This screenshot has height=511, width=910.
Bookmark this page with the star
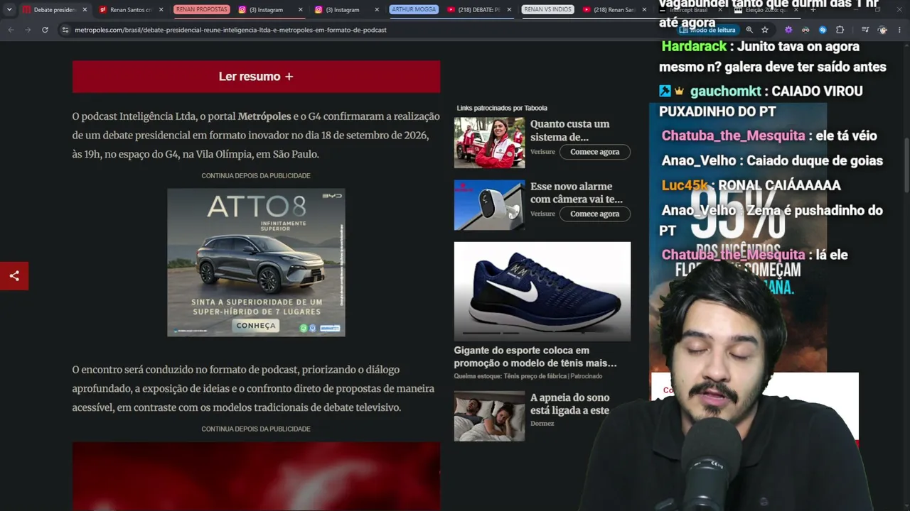click(765, 30)
